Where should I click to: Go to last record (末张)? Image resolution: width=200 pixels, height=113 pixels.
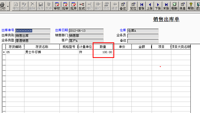point(166,6)
